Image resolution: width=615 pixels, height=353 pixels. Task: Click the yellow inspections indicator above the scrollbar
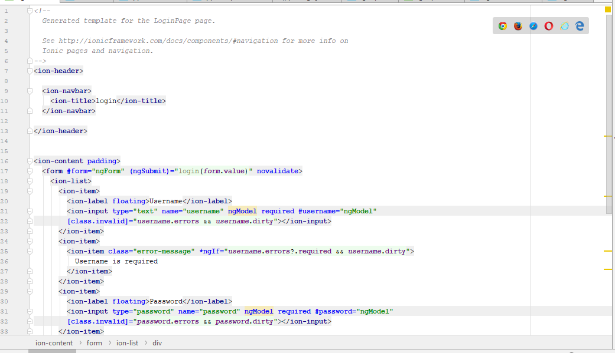(x=608, y=9)
